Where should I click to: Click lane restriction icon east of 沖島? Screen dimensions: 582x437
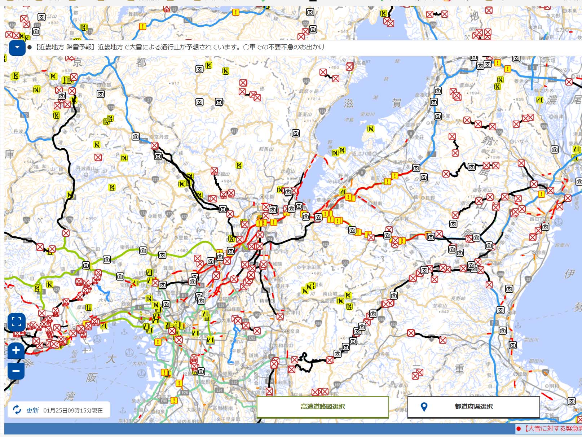[370, 129]
